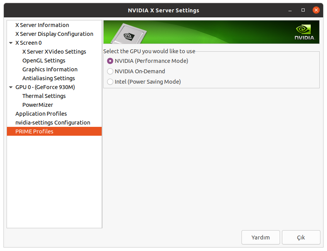Open X Server XVideo Settings
The height and width of the screenshot is (251, 327).
[x=54, y=52]
